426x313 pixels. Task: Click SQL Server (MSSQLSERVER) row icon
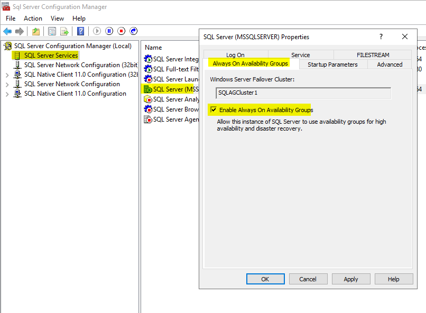pos(148,89)
